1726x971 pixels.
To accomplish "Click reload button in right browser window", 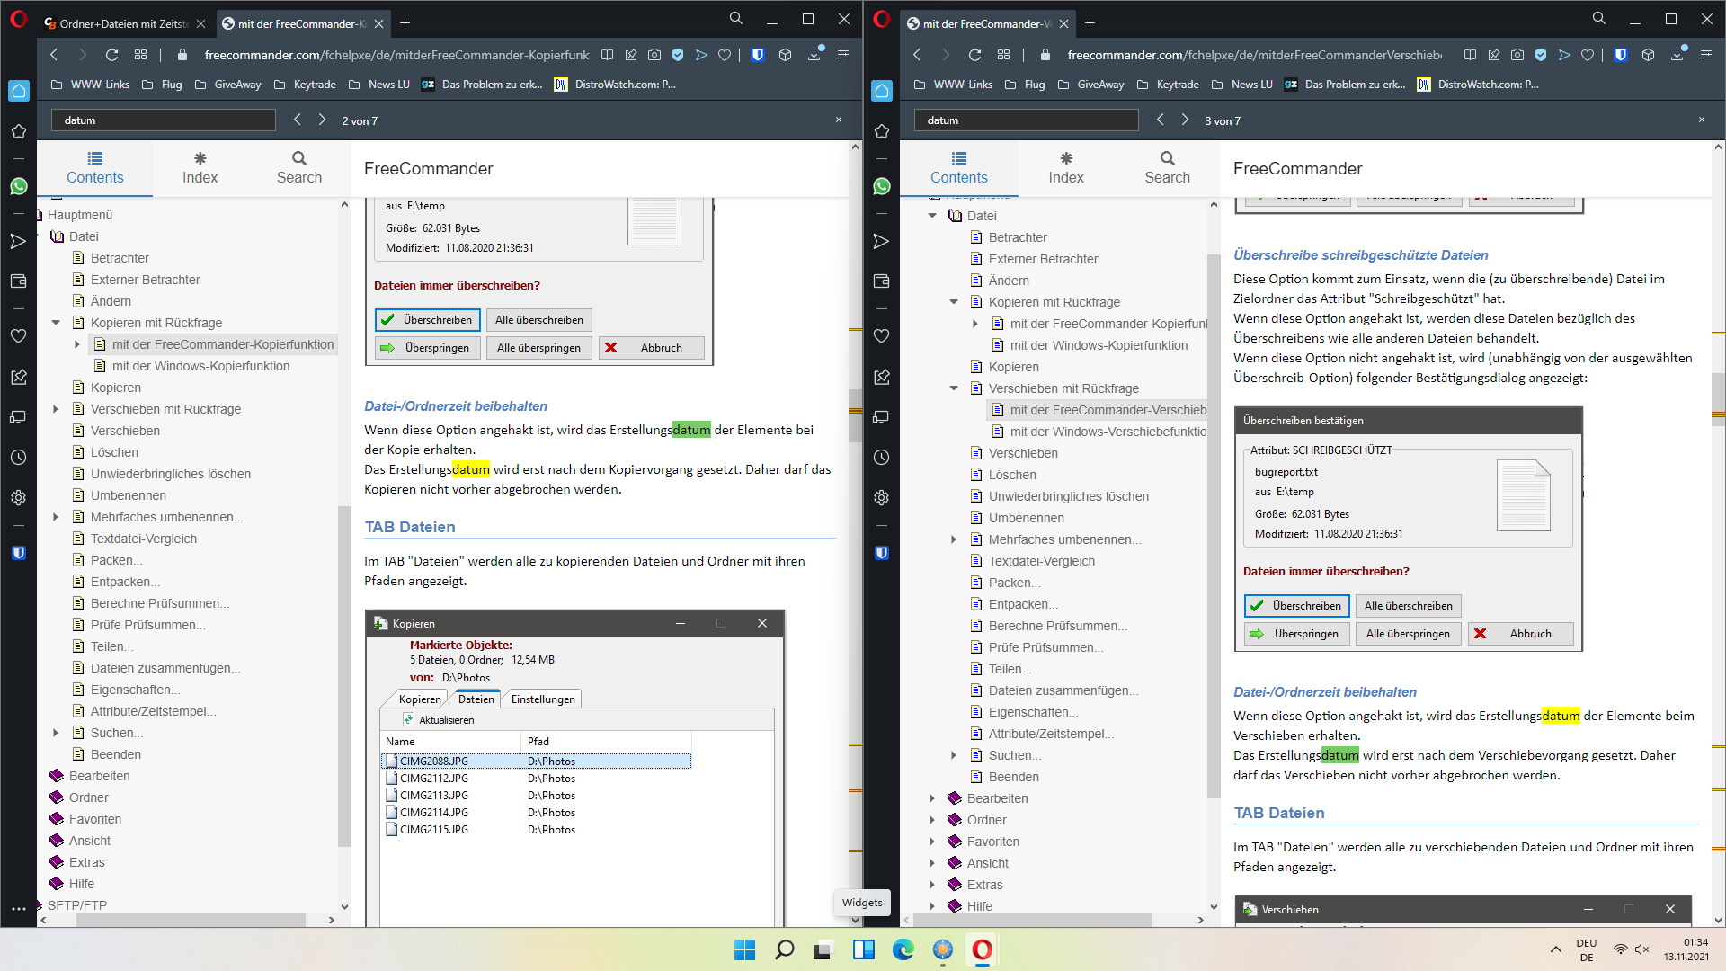I will [974, 55].
